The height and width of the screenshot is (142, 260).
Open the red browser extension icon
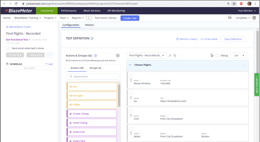pyautogui.click(x=241, y=4)
